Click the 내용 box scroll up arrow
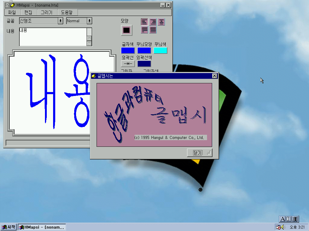The height and width of the screenshot is (231, 309). (89, 38)
